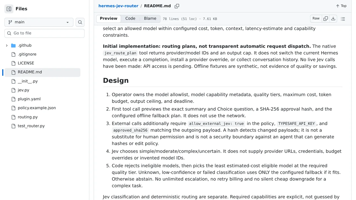The width and height of the screenshot is (356, 200).
Task: Open the test_router.py file
Action: (31, 126)
